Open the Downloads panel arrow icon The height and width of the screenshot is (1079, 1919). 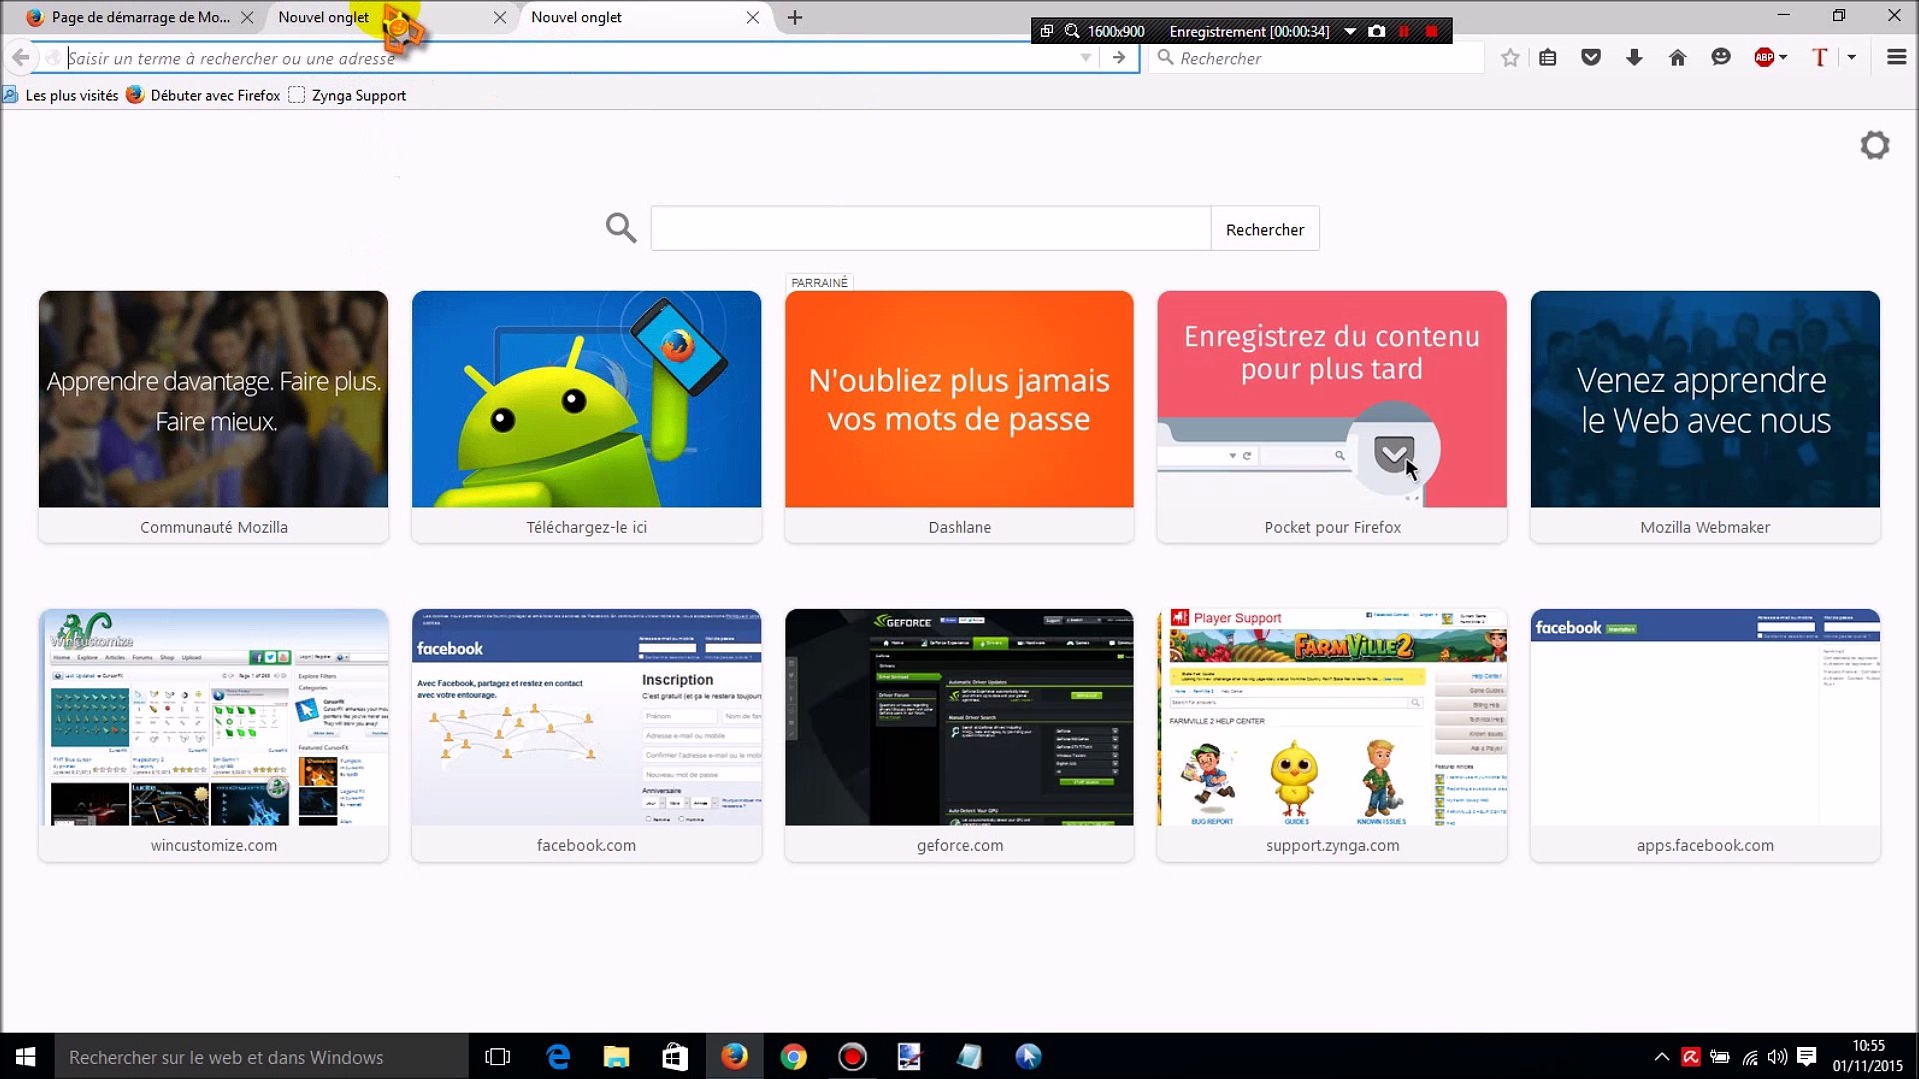pyautogui.click(x=1633, y=58)
